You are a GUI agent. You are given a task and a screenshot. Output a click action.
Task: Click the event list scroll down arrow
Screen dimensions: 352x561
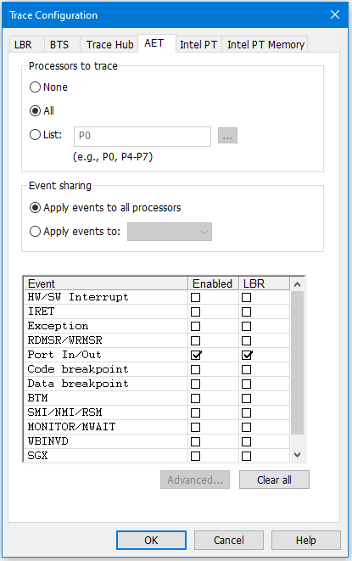pyautogui.click(x=297, y=455)
